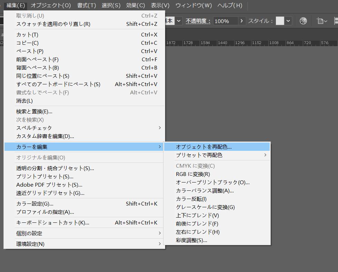Expand the opacity slider arrow
Image resolution: width=338 pixels, height=272 pixels.
[242, 21]
